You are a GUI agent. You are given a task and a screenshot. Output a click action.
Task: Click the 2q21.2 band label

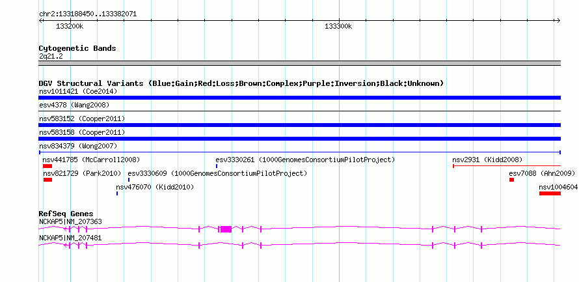[x=51, y=57]
